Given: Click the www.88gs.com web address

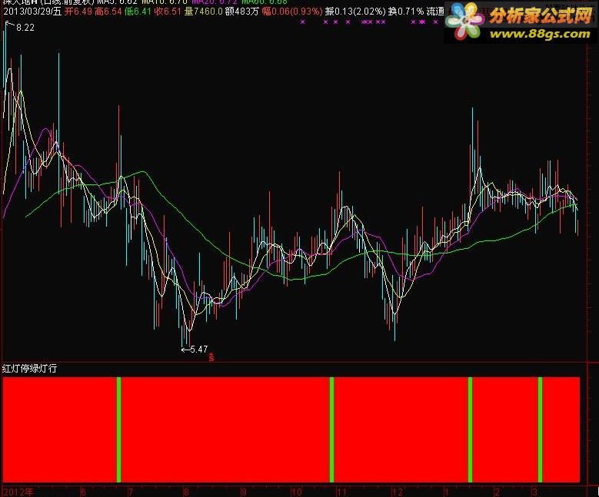Looking at the screenshot, I should pos(540,34).
